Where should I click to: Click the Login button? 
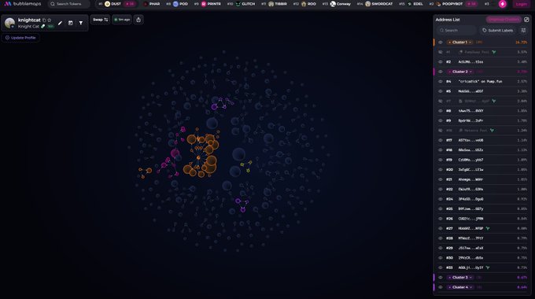[x=522, y=4]
